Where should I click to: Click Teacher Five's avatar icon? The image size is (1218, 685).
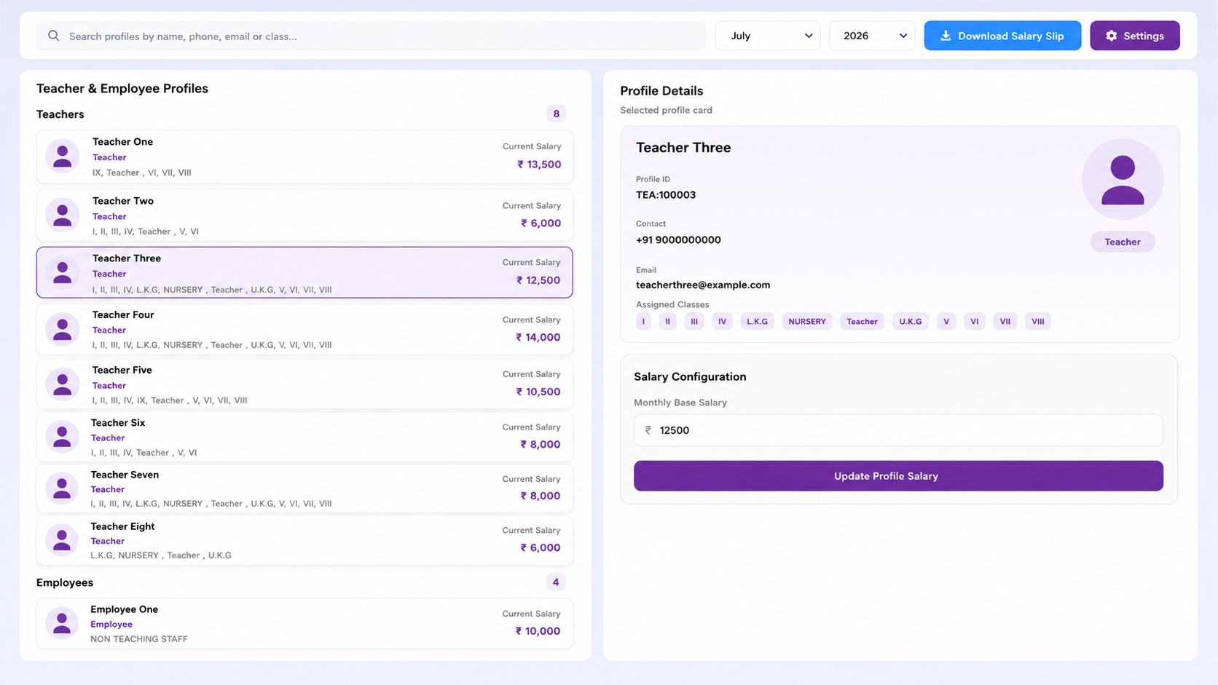tap(63, 384)
